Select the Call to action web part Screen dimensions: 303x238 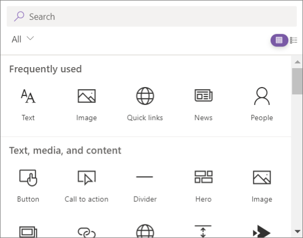(x=86, y=186)
